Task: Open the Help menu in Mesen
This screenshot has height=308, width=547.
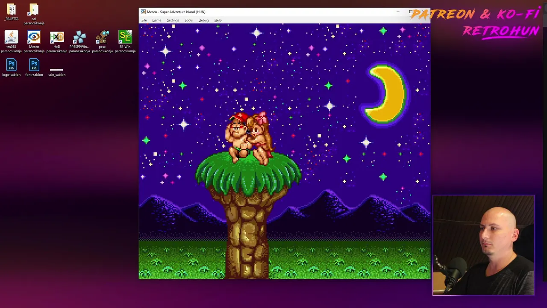Action: tap(218, 20)
